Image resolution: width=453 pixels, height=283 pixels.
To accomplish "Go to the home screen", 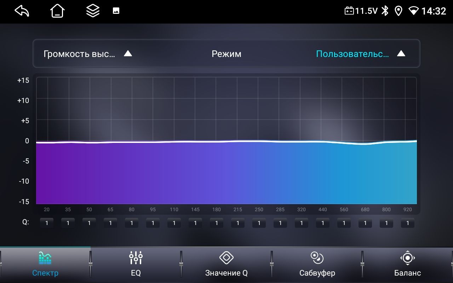I will click(57, 11).
